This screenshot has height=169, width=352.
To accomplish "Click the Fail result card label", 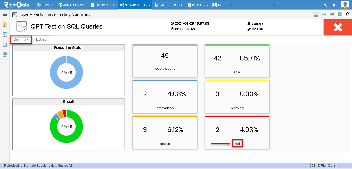I will [237, 144].
